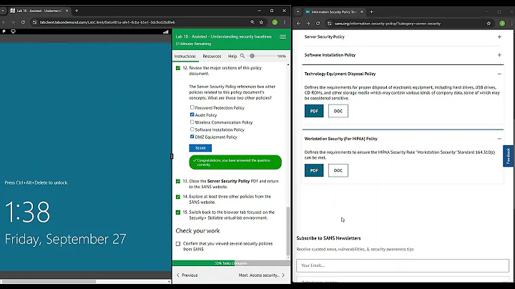
Task: Download Workstation Security HIPAA Policy PDF
Action: coord(314,170)
